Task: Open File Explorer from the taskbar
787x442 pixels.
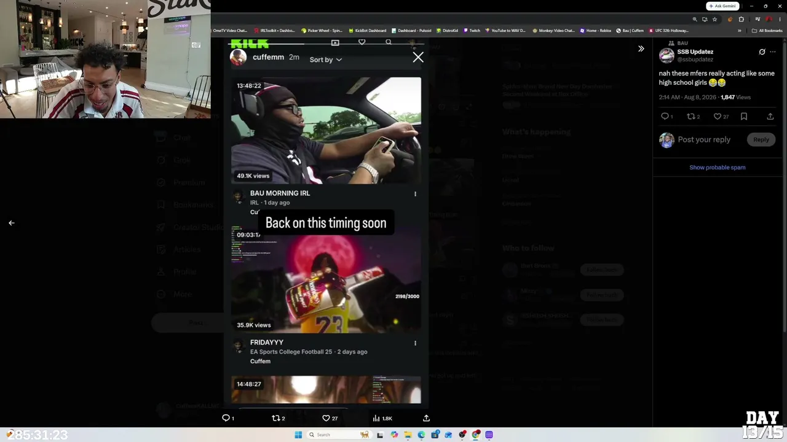Action: [407, 435]
